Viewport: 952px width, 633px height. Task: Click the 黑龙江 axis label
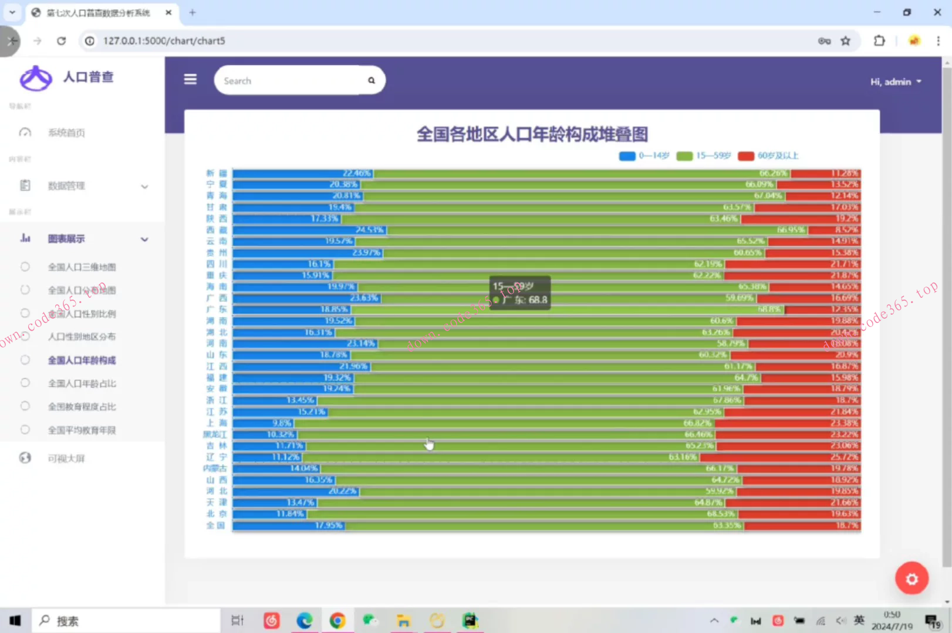(x=215, y=434)
